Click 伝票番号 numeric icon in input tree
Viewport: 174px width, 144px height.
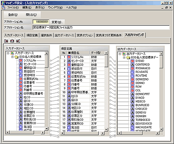[21, 83]
